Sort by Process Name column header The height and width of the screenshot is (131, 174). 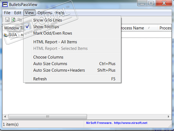click(132, 28)
